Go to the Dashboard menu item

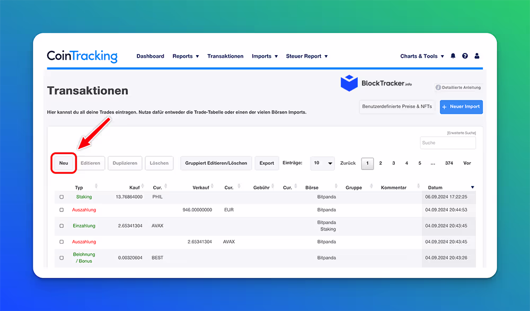(151, 56)
